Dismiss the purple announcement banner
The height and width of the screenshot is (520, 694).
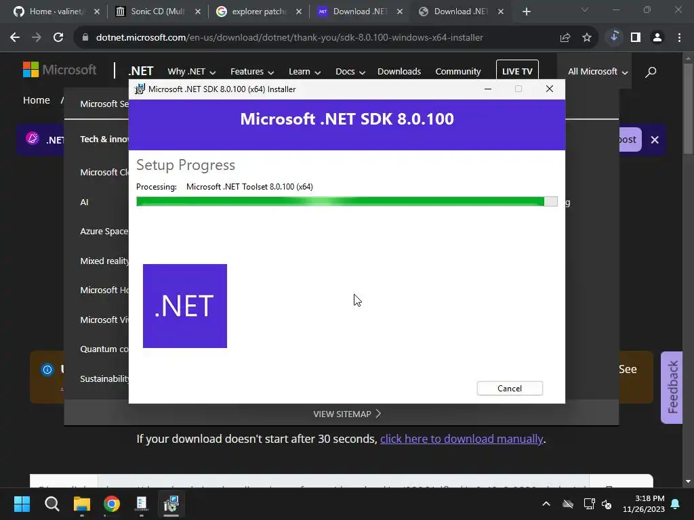pyautogui.click(x=655, y=139)
